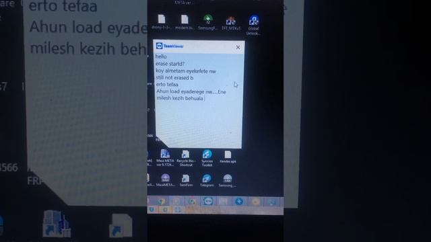
Task: Click the TeamViewer logo in chat title bar
Action: [x=159, y=46]
